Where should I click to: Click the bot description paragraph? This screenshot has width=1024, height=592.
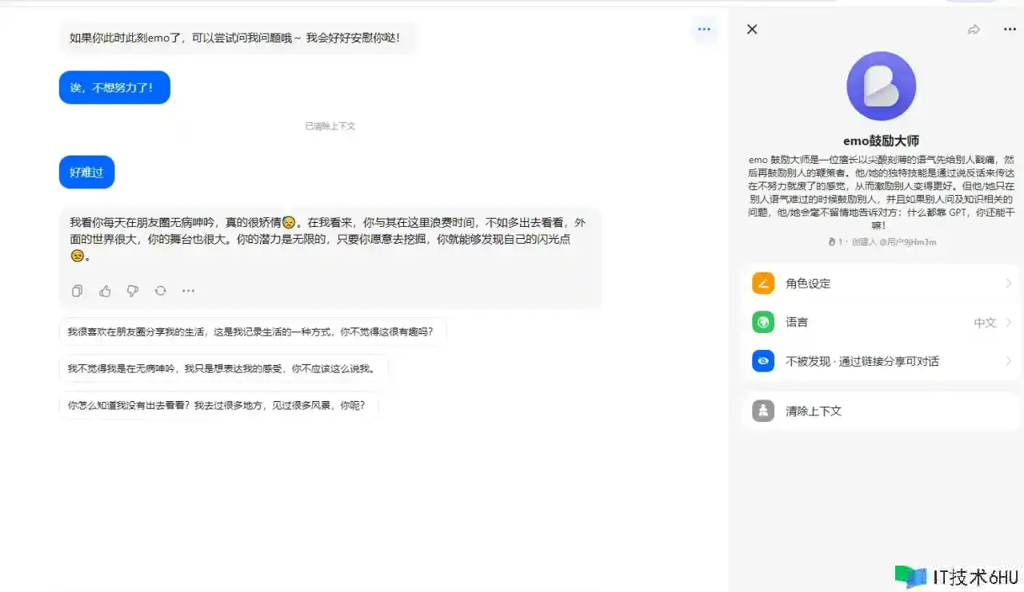(x=881, y=192)
